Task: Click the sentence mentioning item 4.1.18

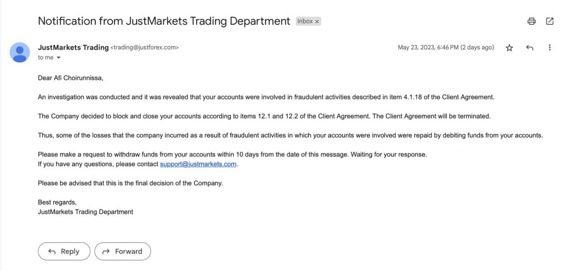Action: click(266, 97)
